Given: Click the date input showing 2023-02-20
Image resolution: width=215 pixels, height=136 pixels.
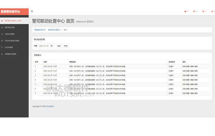Looking at the screenshot, I should (46, 46).
